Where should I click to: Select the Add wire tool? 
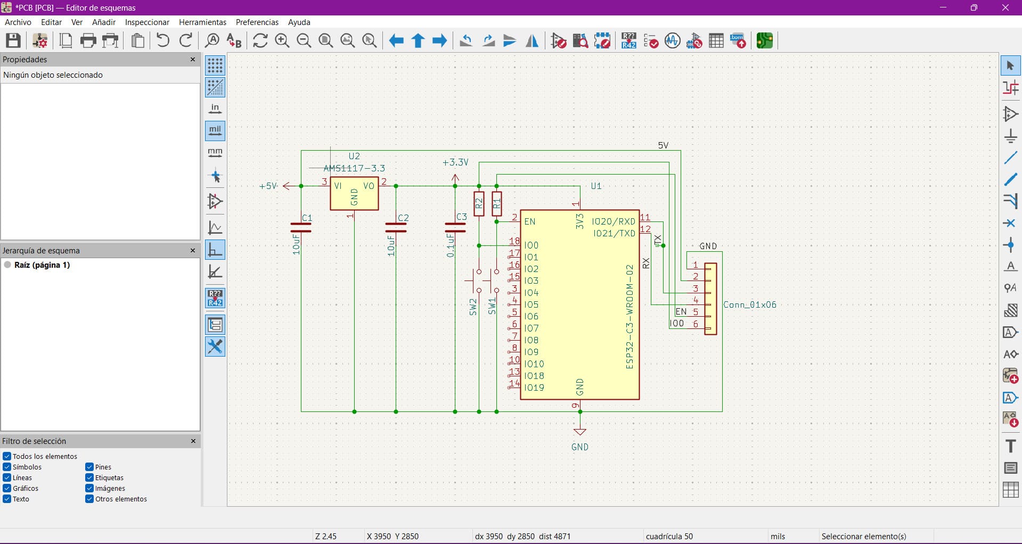(1010, 158)
